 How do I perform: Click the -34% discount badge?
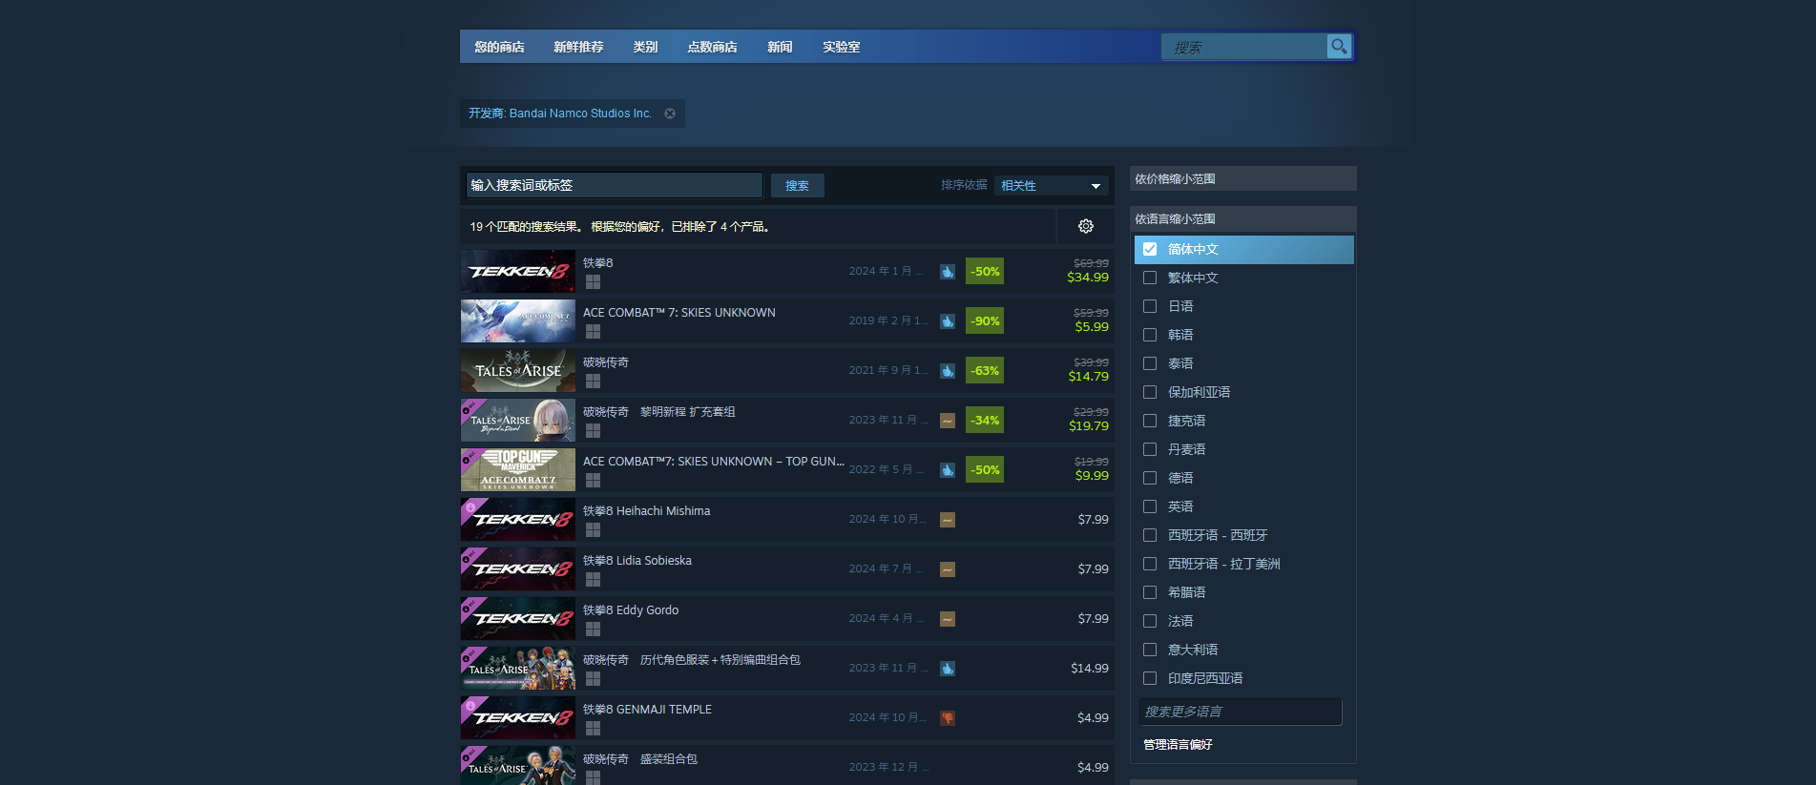click(985, 421)
